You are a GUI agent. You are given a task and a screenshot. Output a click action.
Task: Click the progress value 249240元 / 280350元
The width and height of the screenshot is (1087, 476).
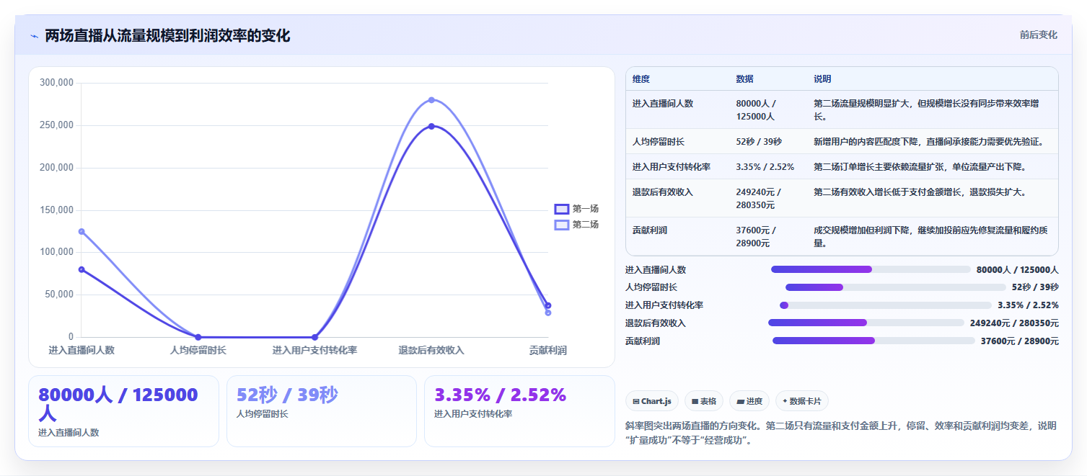[x=1014, y=323]
